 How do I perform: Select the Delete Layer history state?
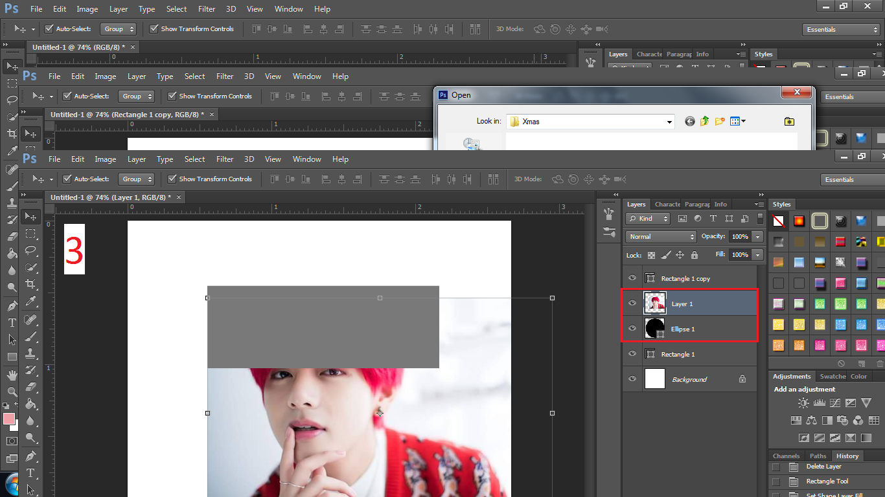[x=827, y=467]
